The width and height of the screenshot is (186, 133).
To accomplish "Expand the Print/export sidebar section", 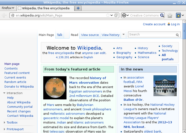I will point(4,129).
